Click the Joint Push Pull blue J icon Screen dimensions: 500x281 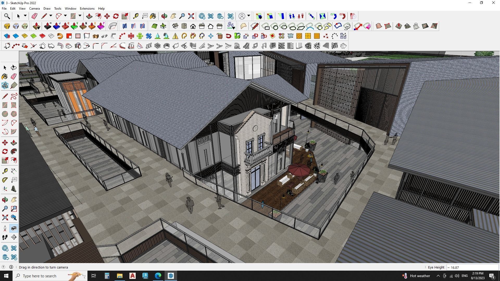(x=57, y=26)
